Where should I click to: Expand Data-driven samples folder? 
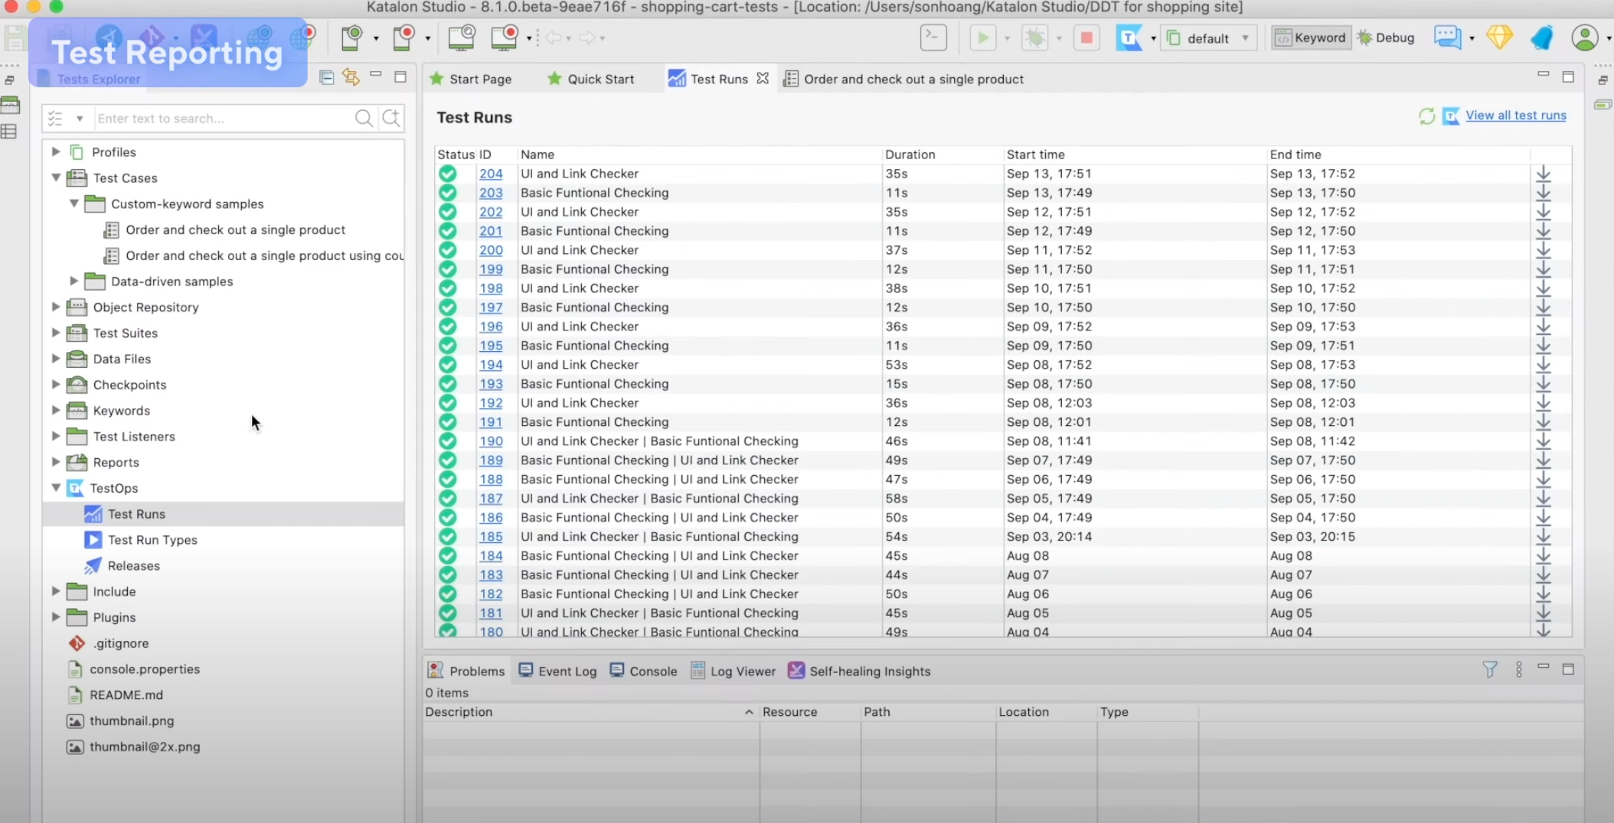click(x=74, y=281)
